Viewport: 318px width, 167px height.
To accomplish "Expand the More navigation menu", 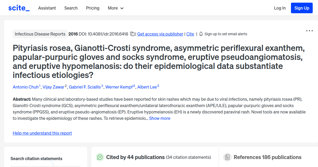I will [x=116, y=8].
